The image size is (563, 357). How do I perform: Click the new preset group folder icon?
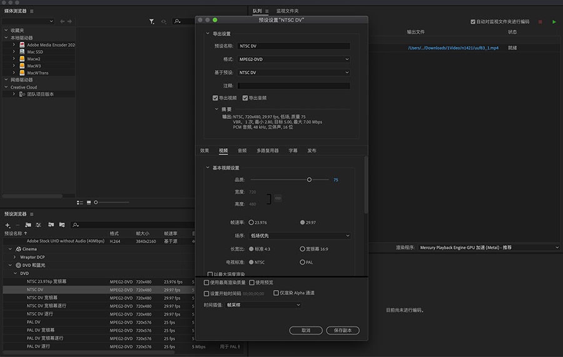[x=28, y=225]
